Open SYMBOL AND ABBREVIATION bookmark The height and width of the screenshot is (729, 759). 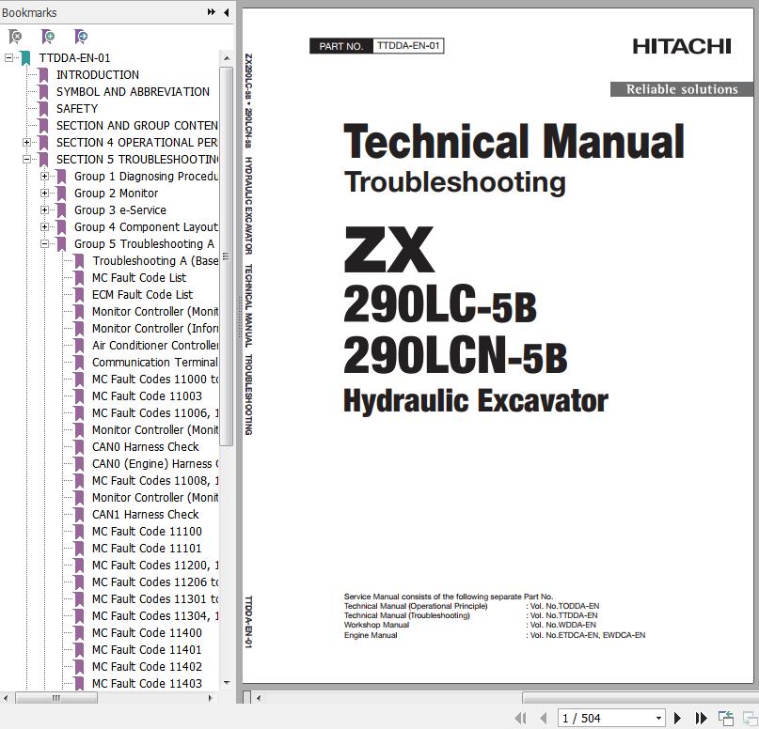134,92
